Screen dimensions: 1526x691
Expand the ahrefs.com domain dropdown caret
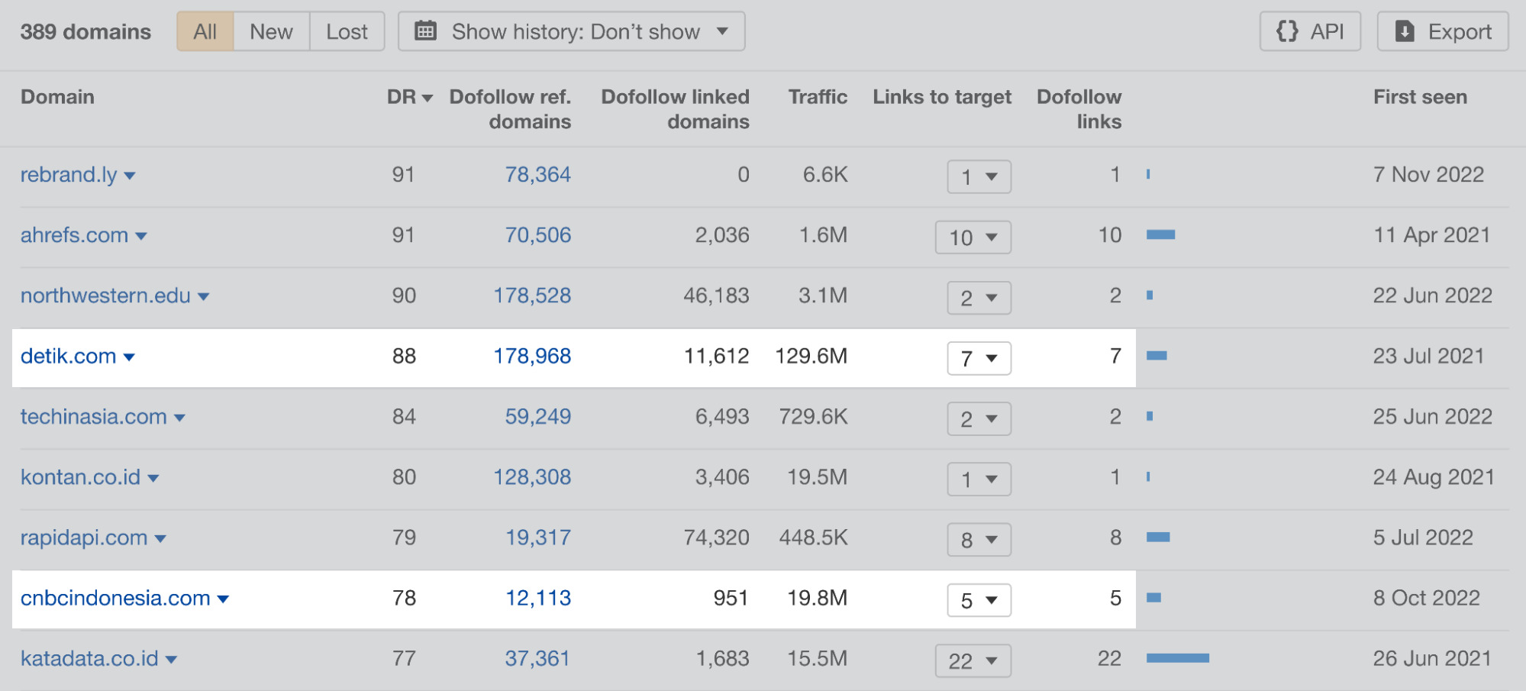pos(142,237)
